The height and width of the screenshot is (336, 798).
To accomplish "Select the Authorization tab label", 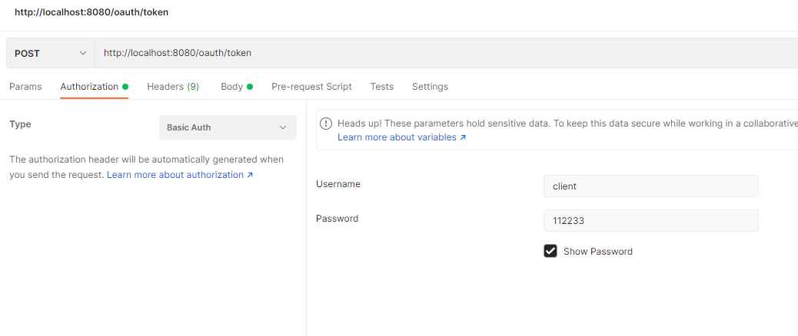I will [89, 87].
